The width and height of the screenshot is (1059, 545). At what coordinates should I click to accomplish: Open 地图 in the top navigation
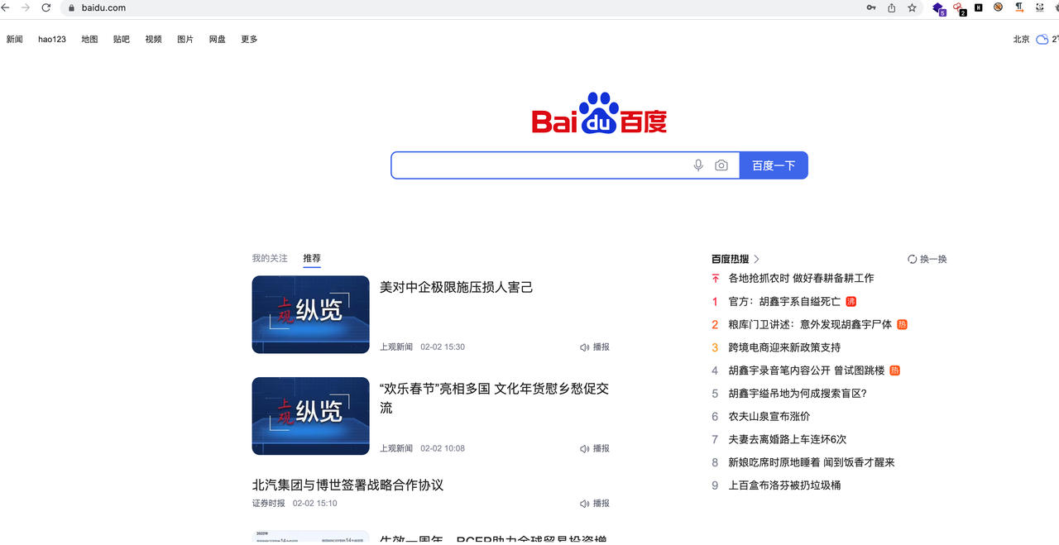[x=89, y=39]
